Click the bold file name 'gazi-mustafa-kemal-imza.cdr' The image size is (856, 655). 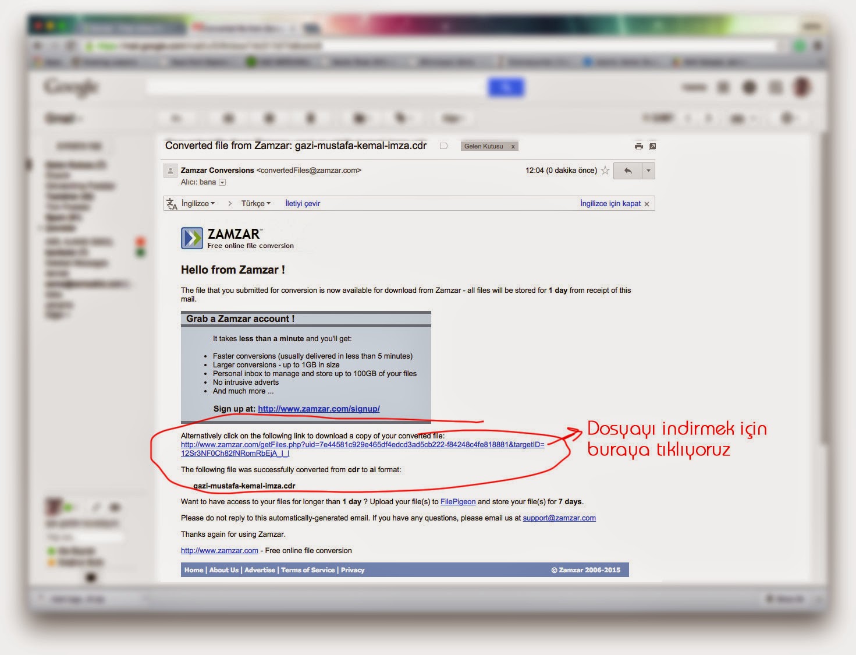pos(244,486)
